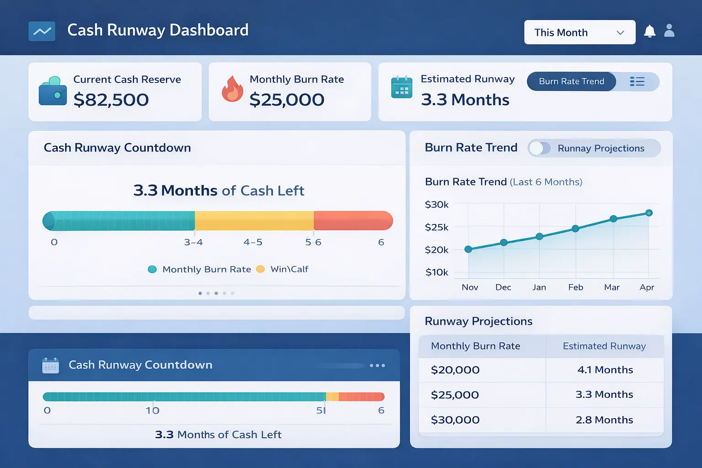The width and height of the screenshot is (702, 468).
Task: Click the Dec data point on the chart
Action: tap(504, 243)
